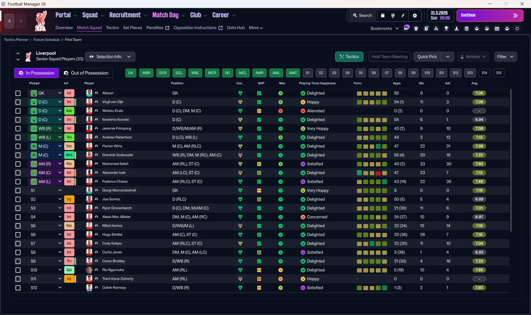The height and width of the screenshot is (315, 531).
Task: Open the Tactics submenu tab
Action: [112, 28]
